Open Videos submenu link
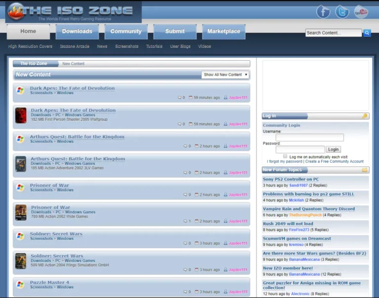The height and width of the screenshot is (298, 379). pyautogui.click(x=204, y=46)
